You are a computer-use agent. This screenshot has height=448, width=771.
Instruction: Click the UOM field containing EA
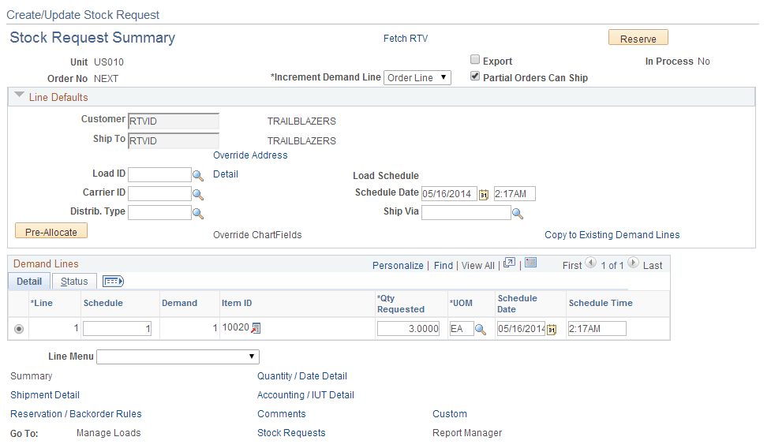pyautogui.click(x=462, y=329)
